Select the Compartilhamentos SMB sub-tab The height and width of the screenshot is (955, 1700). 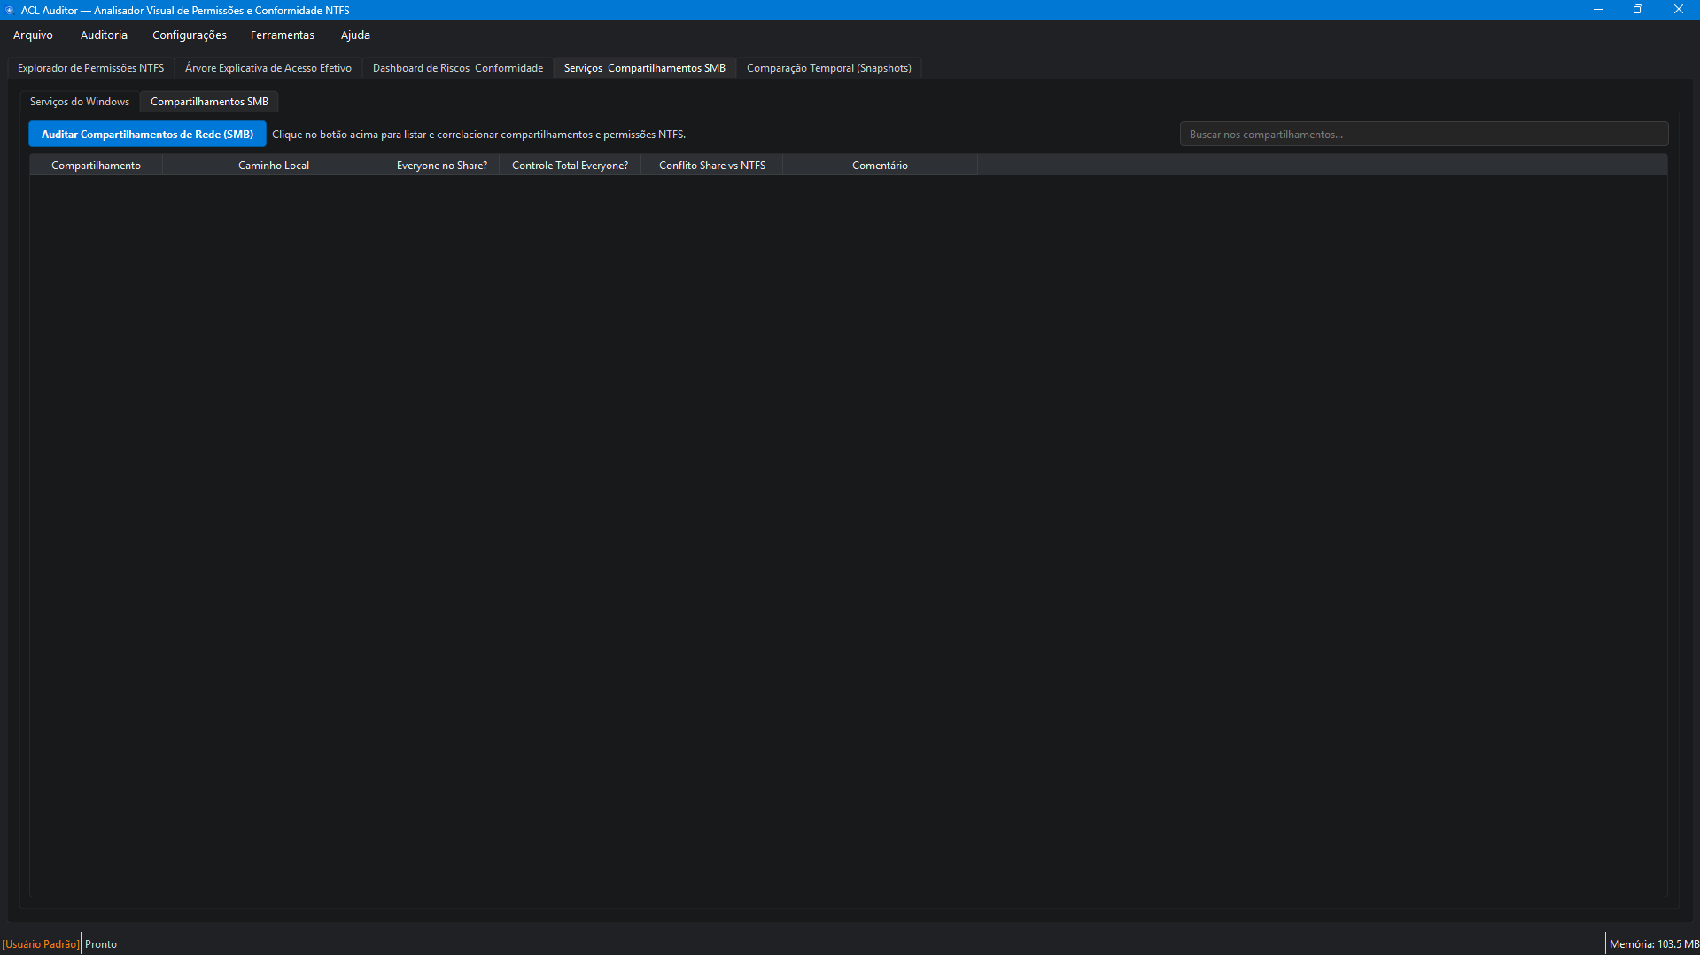click(x=209, y=102)
